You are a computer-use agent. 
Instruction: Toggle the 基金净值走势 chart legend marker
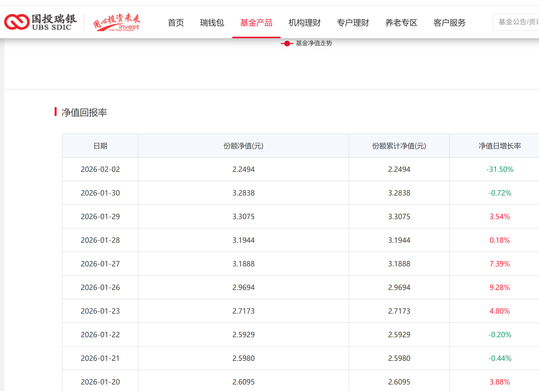(287, 43)
